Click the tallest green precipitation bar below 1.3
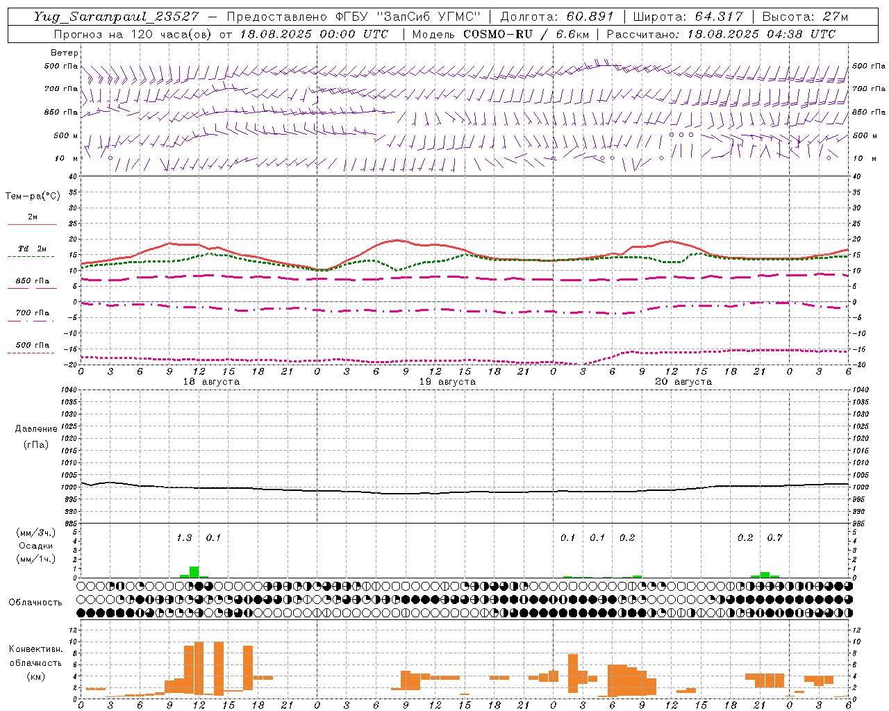Screen dimensions: 889x711 [x=194, y=572]
